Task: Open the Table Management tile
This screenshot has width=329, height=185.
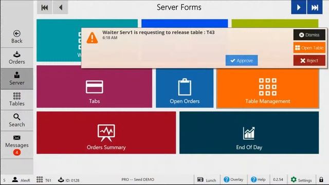Action: [268, 88]
